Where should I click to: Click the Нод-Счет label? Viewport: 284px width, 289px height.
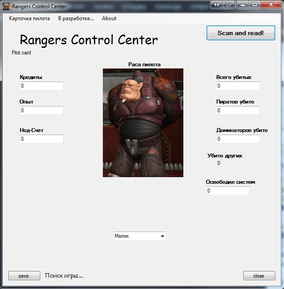(x=32, y=130)
